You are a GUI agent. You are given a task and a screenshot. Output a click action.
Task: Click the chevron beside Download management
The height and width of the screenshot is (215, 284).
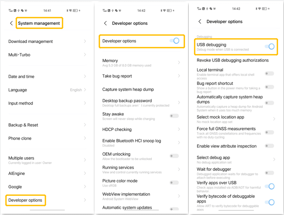pos(85,41)
